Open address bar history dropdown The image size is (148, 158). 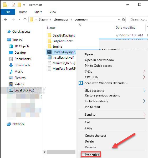(119, 19)
